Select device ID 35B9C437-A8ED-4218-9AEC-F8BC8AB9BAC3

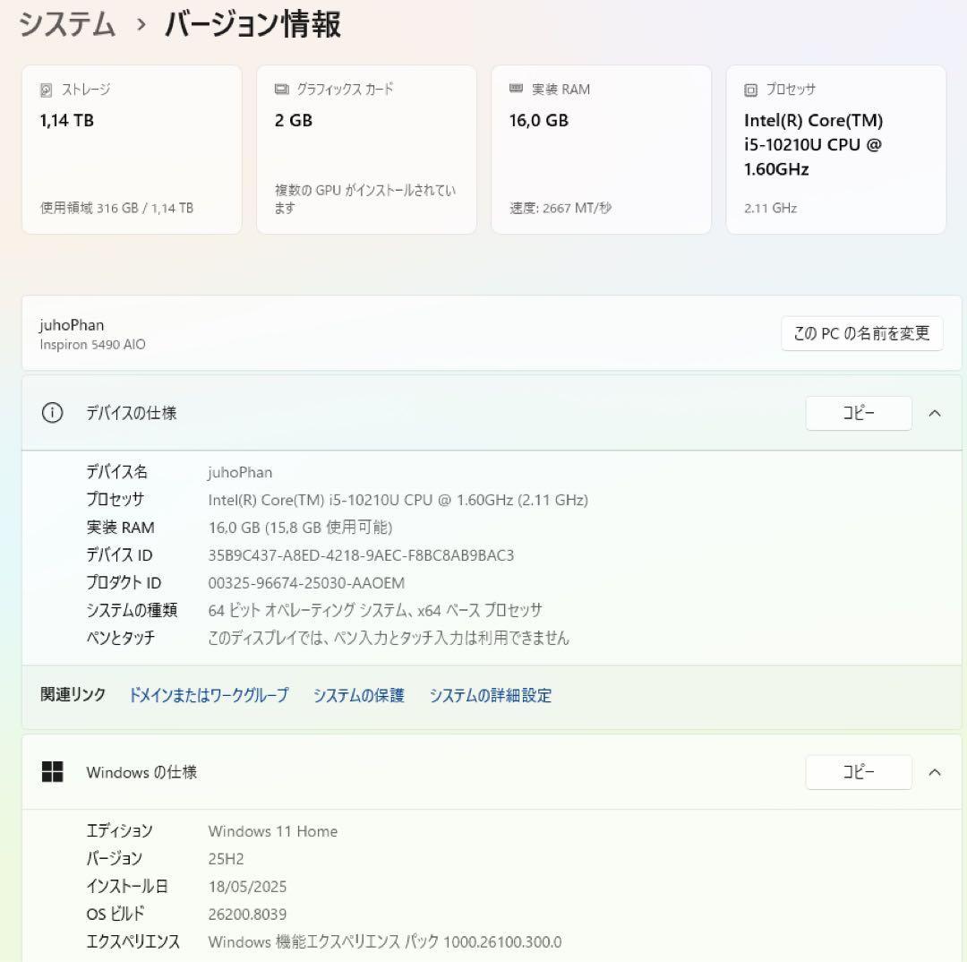coord(361,555)
